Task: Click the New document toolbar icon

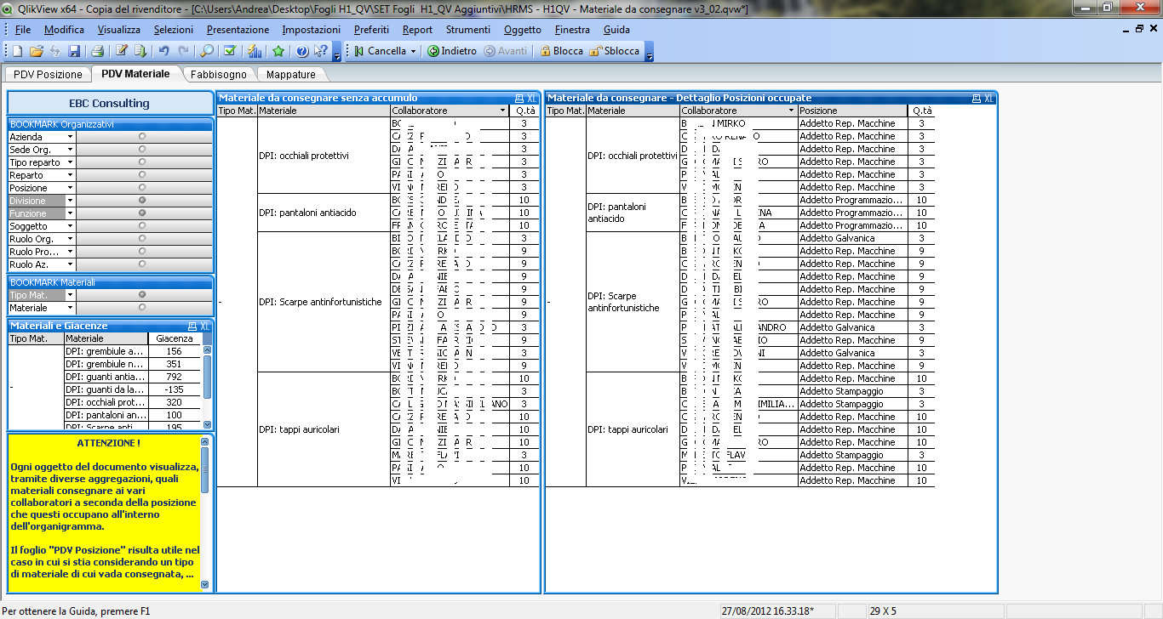Action: (17, 51)
